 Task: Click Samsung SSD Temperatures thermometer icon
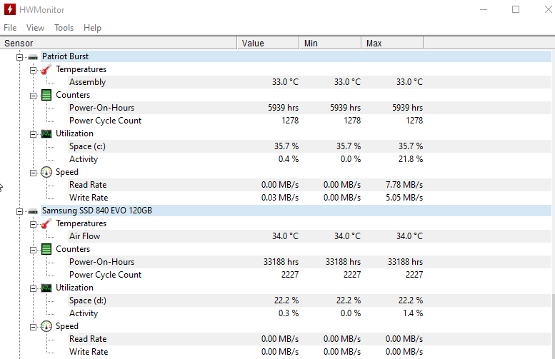(46, 223)
